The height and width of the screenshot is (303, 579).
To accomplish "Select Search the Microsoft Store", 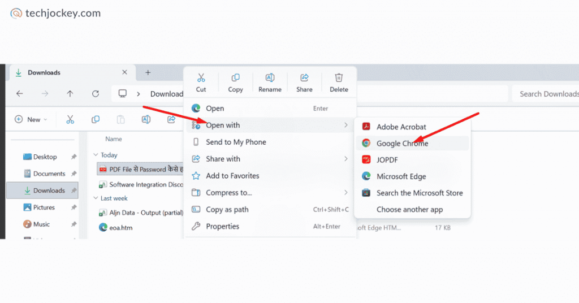I will point(412,193).
